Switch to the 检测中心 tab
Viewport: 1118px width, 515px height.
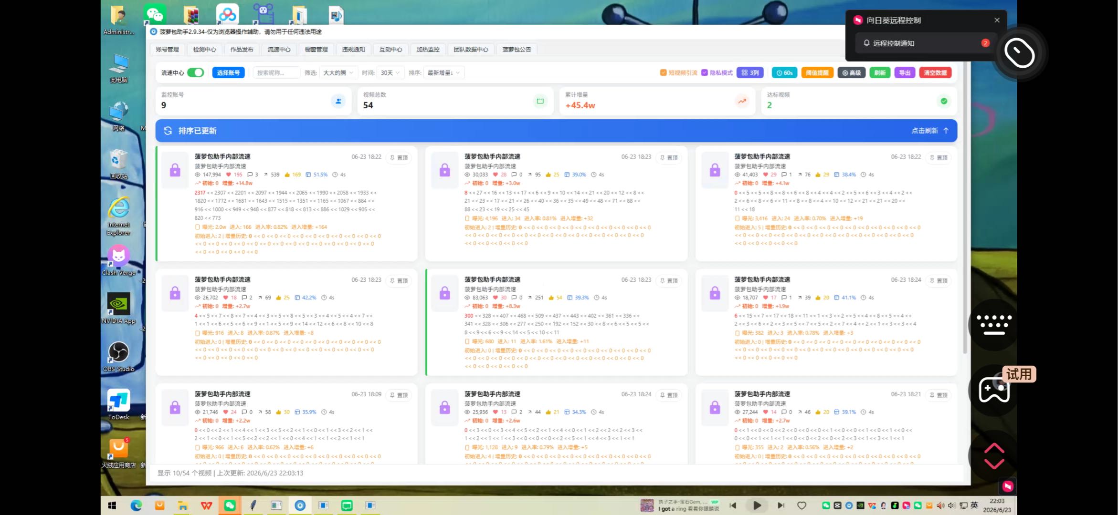(x=204, y=49)
